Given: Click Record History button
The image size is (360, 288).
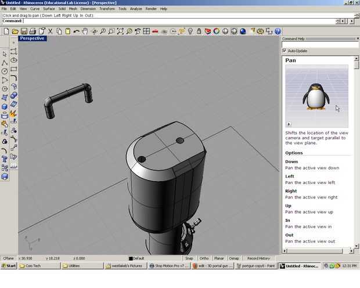Looking at the screenshot, I should click(x=258, y=258).
